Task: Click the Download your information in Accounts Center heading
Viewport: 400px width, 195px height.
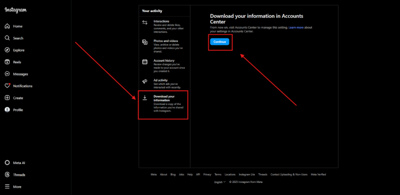Action: point(257,19)
